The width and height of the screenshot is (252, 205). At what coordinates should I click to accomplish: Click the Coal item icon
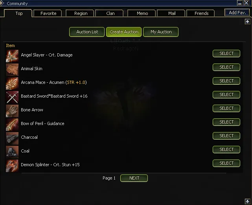[12, 152]
